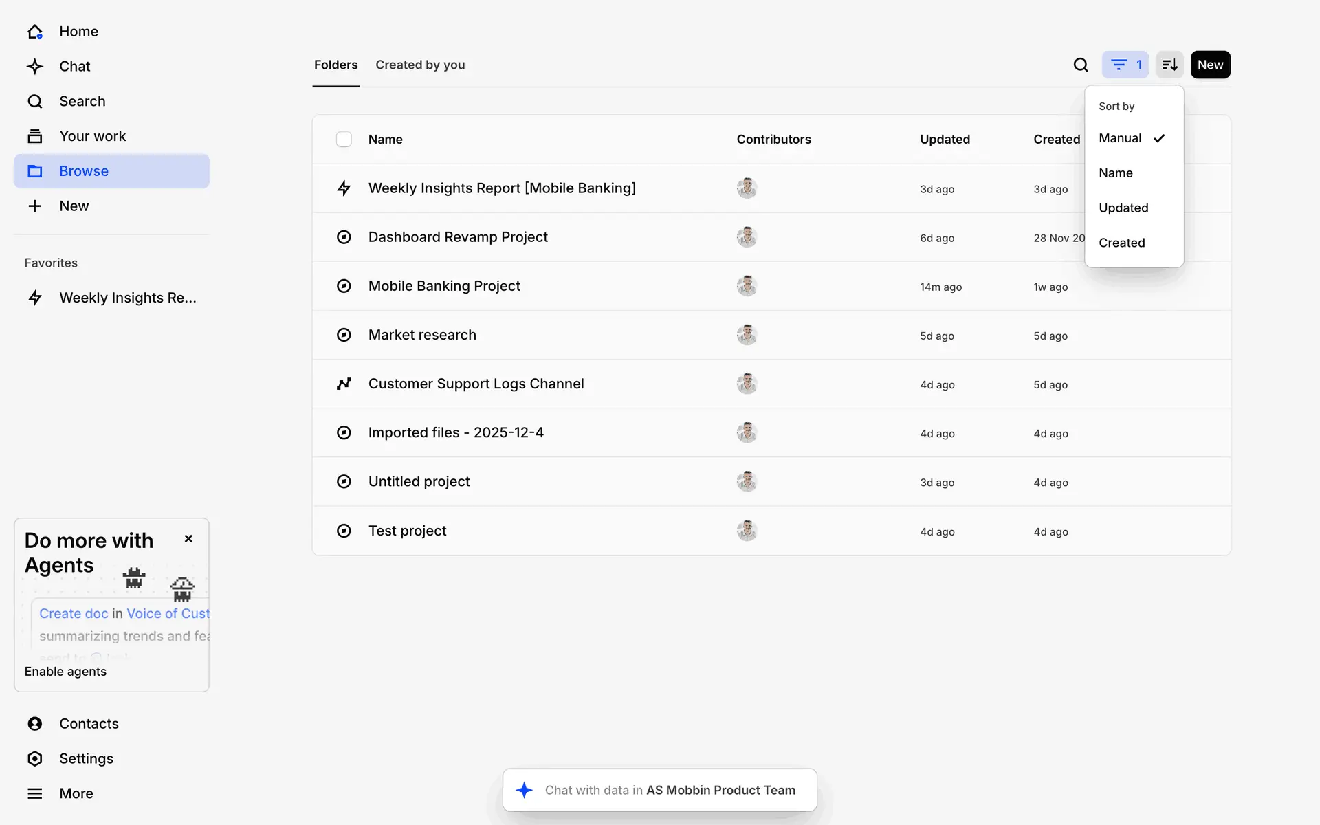
Task: Click project icon beside Market research
Action: pyautogui.click(x=344, y=335)
